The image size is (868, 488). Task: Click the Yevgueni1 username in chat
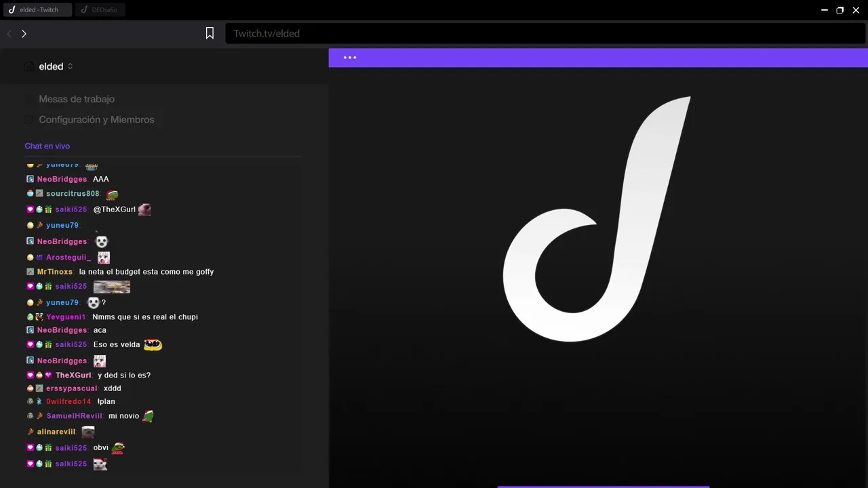click(66, 317)
